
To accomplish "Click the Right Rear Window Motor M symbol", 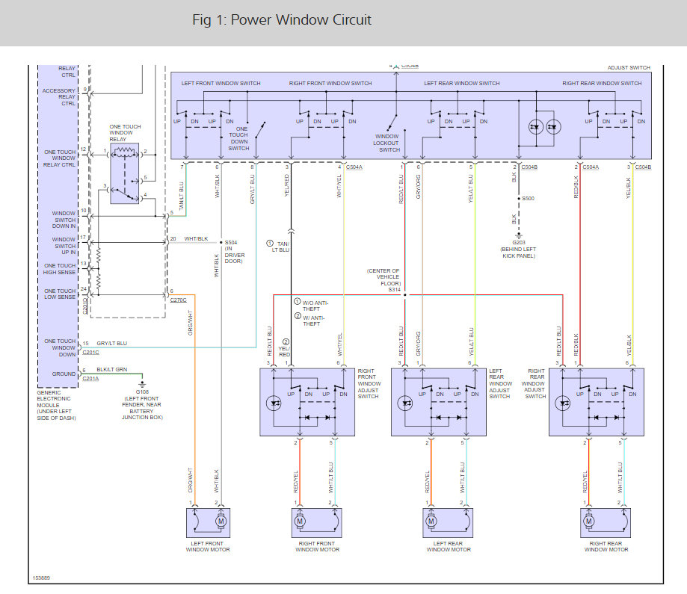I will point(589,522).
